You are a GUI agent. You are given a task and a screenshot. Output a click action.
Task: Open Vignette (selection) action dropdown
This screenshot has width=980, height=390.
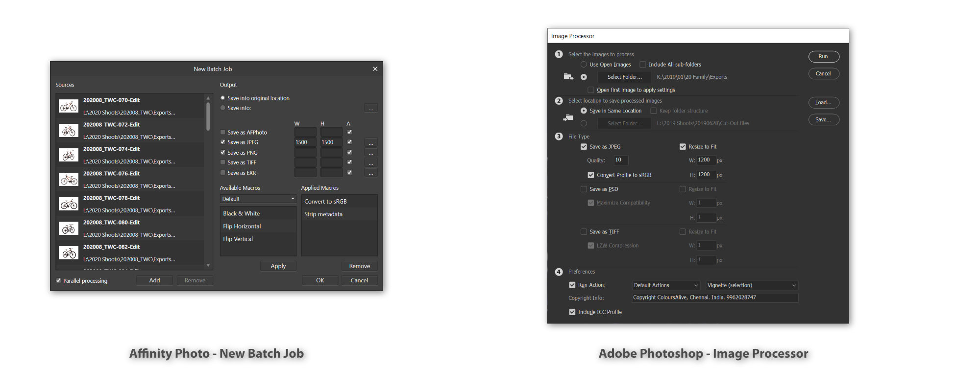pos(752,285)
